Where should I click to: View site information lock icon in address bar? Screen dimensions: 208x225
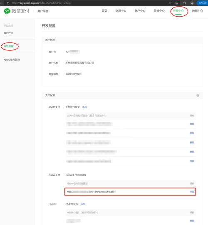(8, 3)
